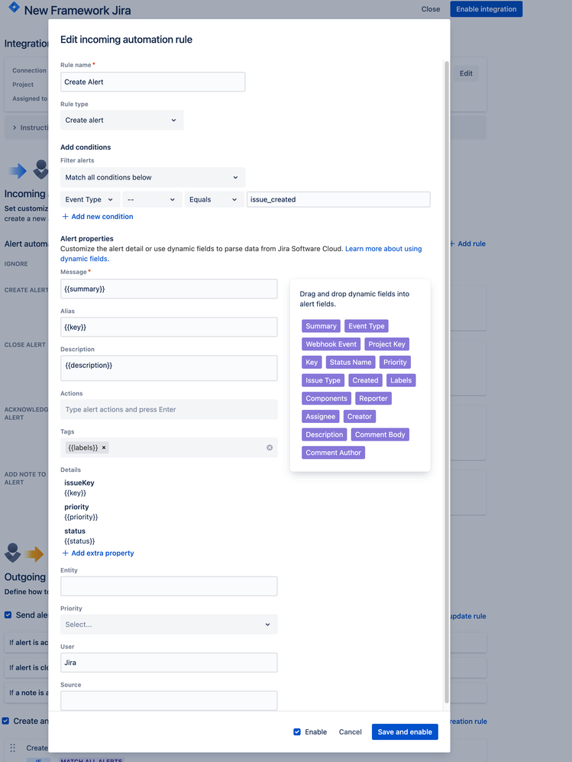
Task: Click the Description dynamic field chip
Action: coord(324,434)
